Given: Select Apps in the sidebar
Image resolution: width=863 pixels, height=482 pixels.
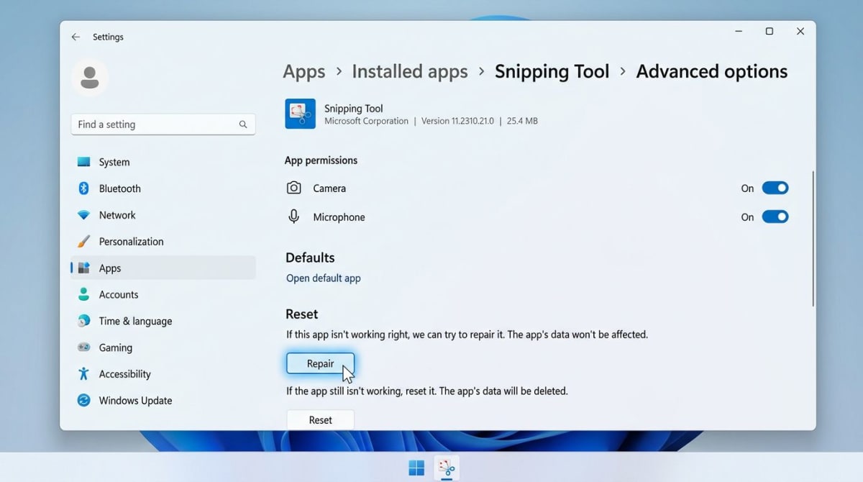Looking at the screenshot, I should tap(163, 268).
